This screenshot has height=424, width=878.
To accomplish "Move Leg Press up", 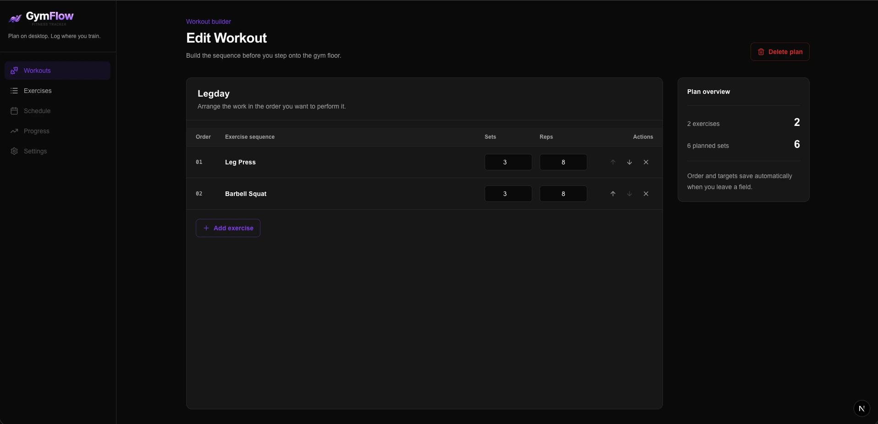I will point(613,162).
